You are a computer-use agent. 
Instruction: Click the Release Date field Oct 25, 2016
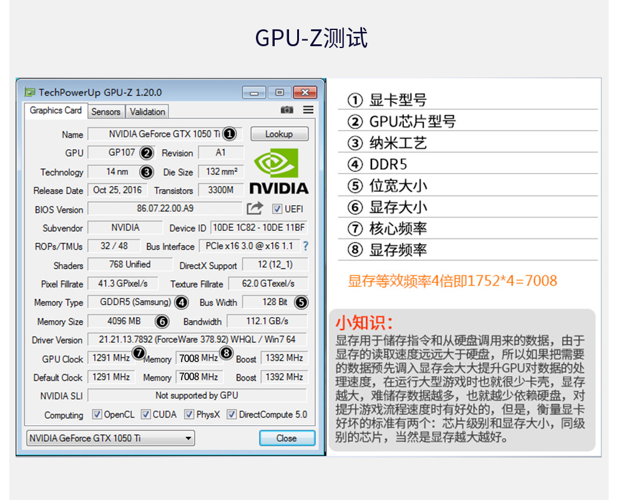coord(117,190)
